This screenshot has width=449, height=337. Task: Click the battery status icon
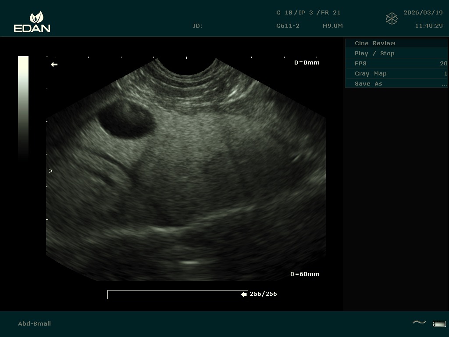click(x=439, y=324)
